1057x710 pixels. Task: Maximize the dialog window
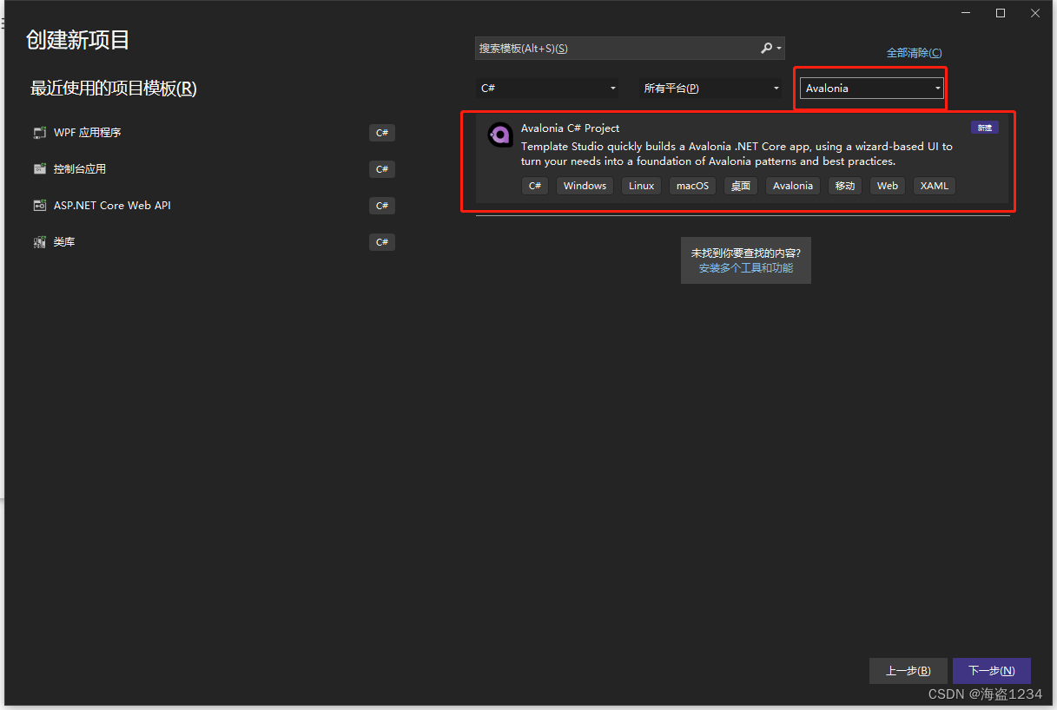pos(1001,13)
